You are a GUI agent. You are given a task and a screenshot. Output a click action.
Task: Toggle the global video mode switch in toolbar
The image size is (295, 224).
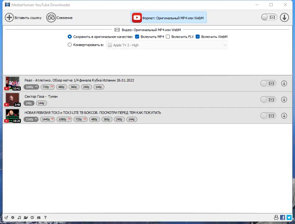click(x=269, y=17)
